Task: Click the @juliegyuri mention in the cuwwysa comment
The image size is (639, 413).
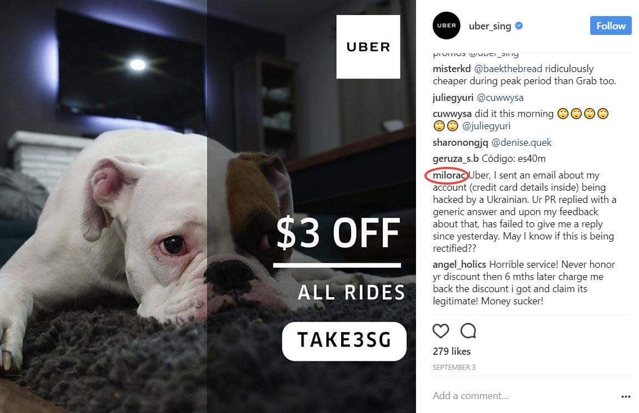Action: [x=486, y=126]
